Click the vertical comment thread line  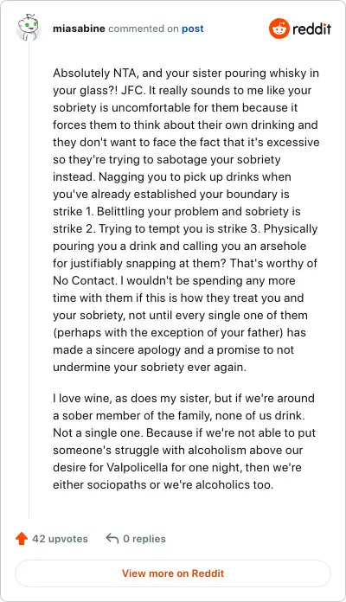click(x=29, y=280)
